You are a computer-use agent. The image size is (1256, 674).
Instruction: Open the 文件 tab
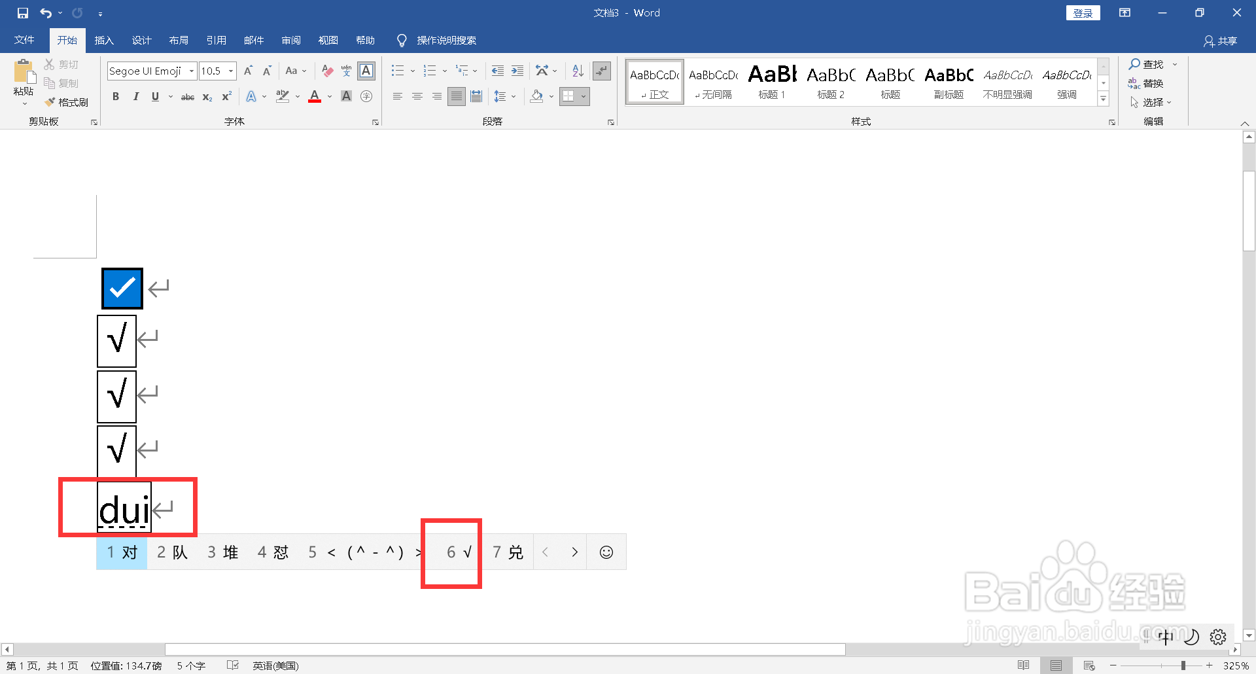click(x=24, y=40)
